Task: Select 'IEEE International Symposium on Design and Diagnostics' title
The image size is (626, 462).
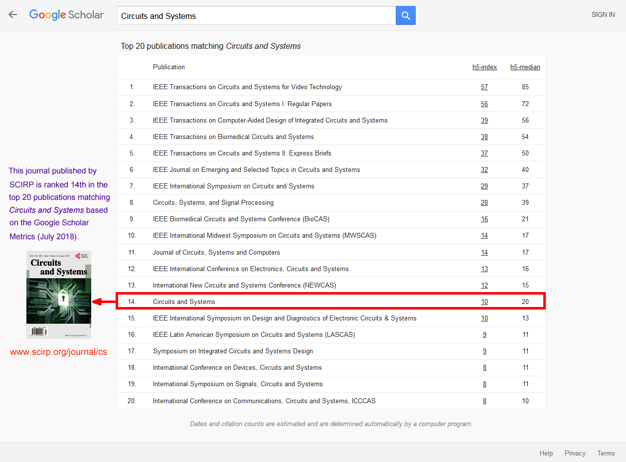Action: click(x=285, y=318)
